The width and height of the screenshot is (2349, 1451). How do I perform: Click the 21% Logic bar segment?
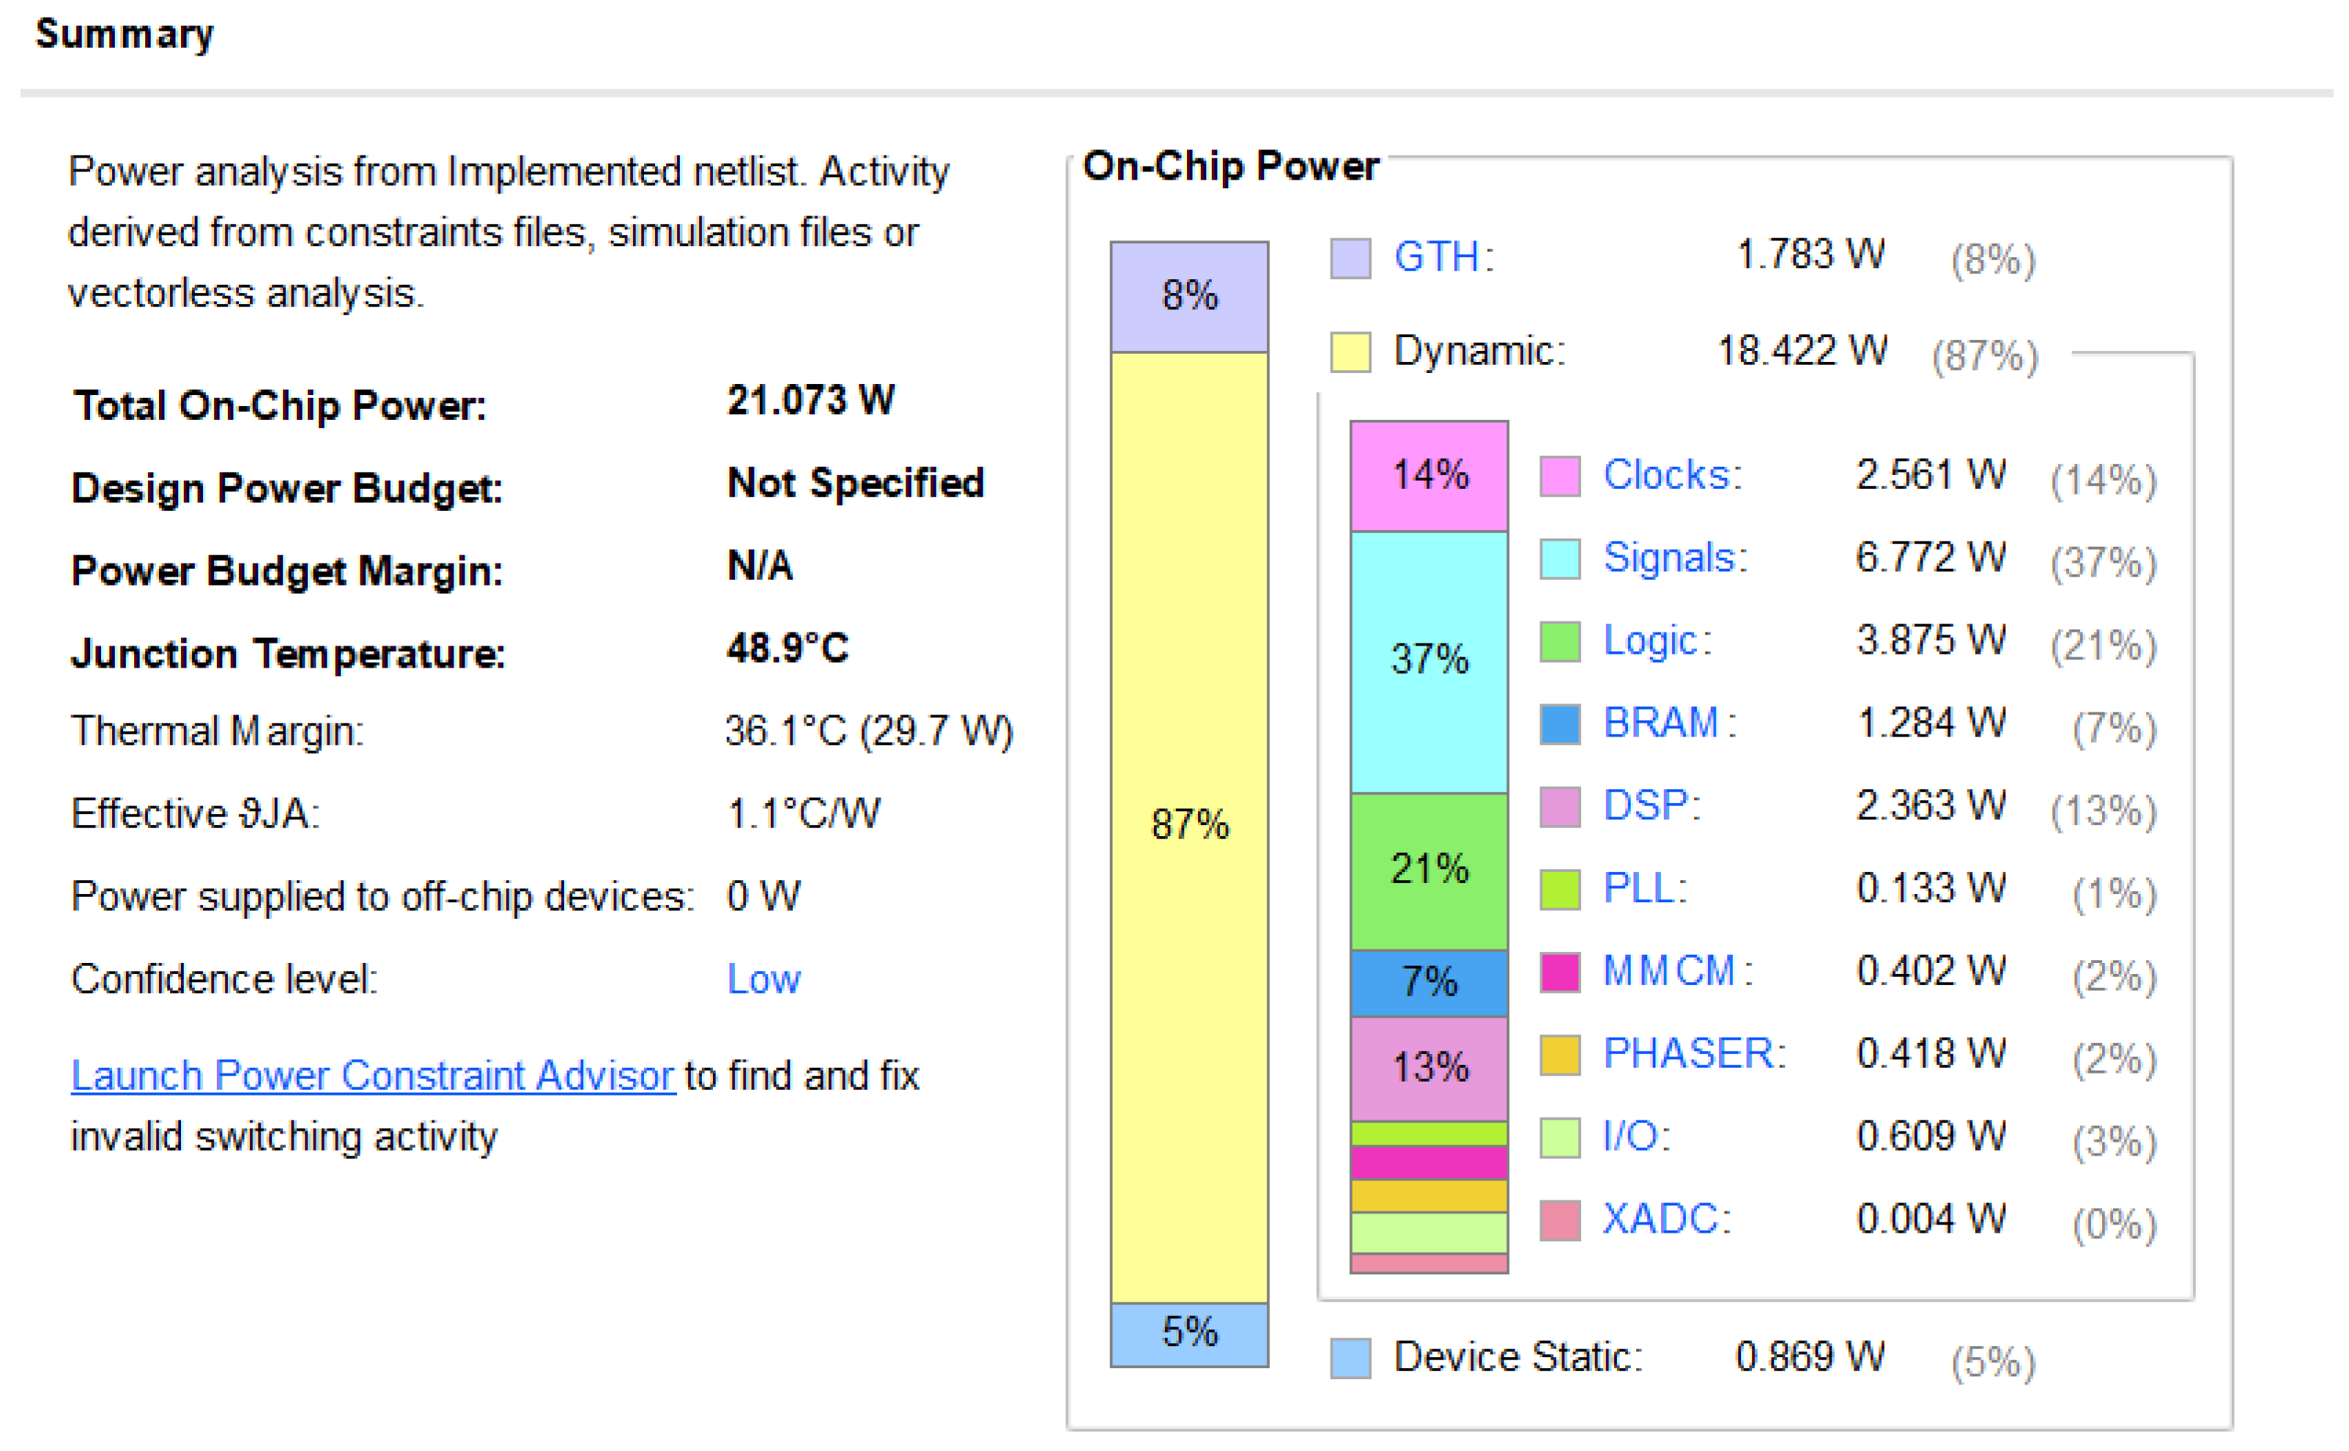(x=1429, y=871)
